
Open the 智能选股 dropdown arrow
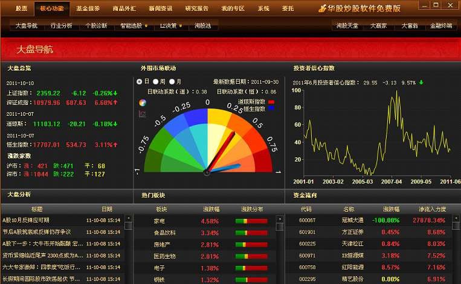coord(146,26)
